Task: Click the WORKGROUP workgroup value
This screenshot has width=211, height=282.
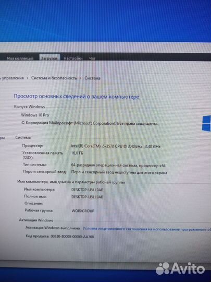Action: point(83,211)
